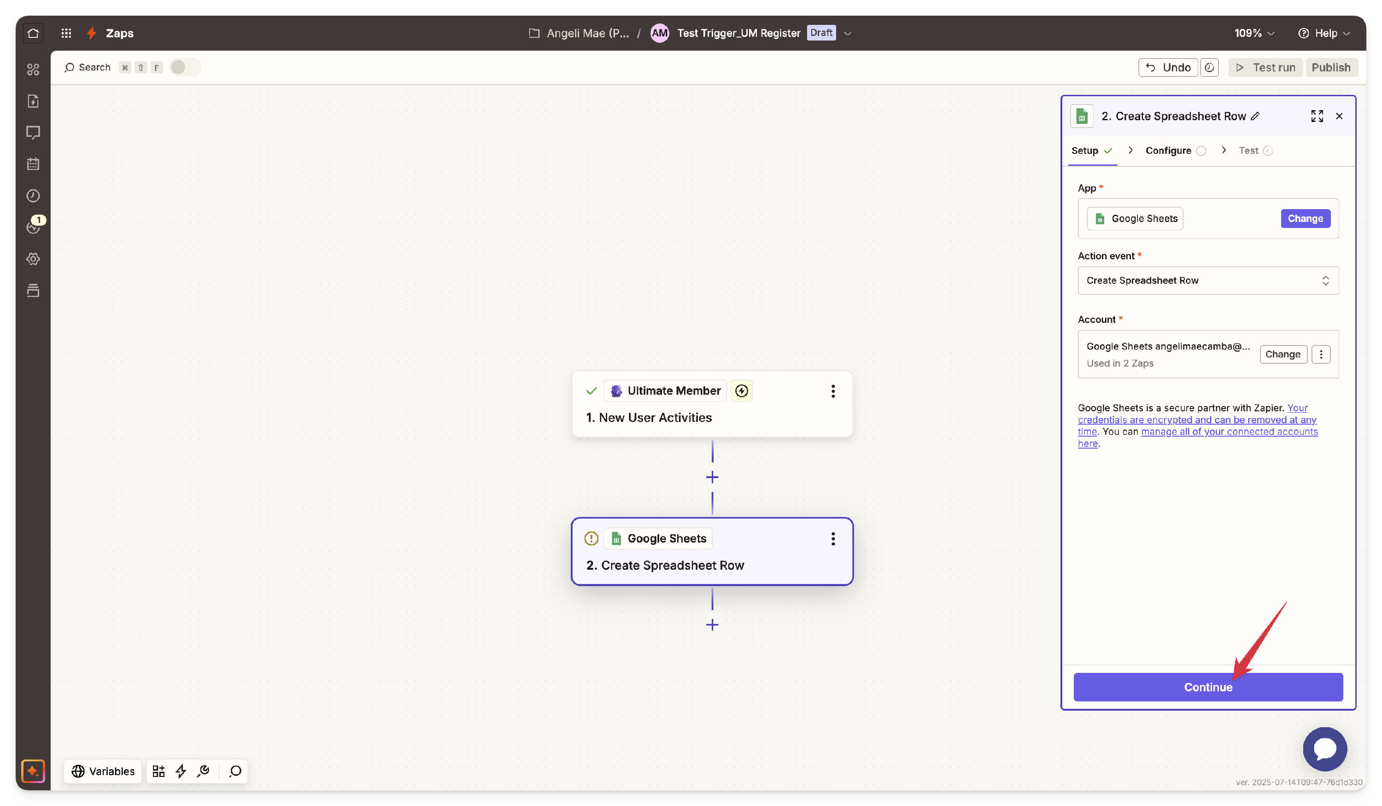The image size is (1382, 806).
Task: Open Zap history clock icon in sidebar
Action: point(33,196)
